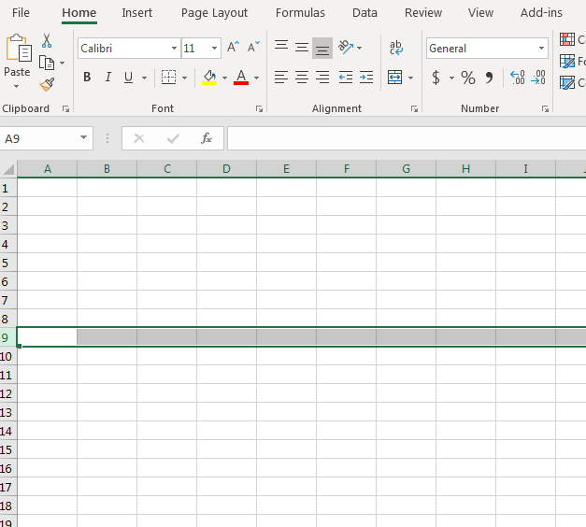This screenshot has height=527, width=586.
Task: Click Merge & Center icon
Action: [394, 78]
